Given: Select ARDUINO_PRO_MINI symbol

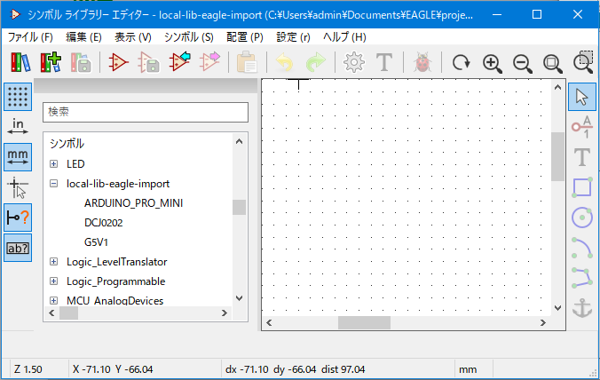Looking at the screenshot, I should click(133, 203).
